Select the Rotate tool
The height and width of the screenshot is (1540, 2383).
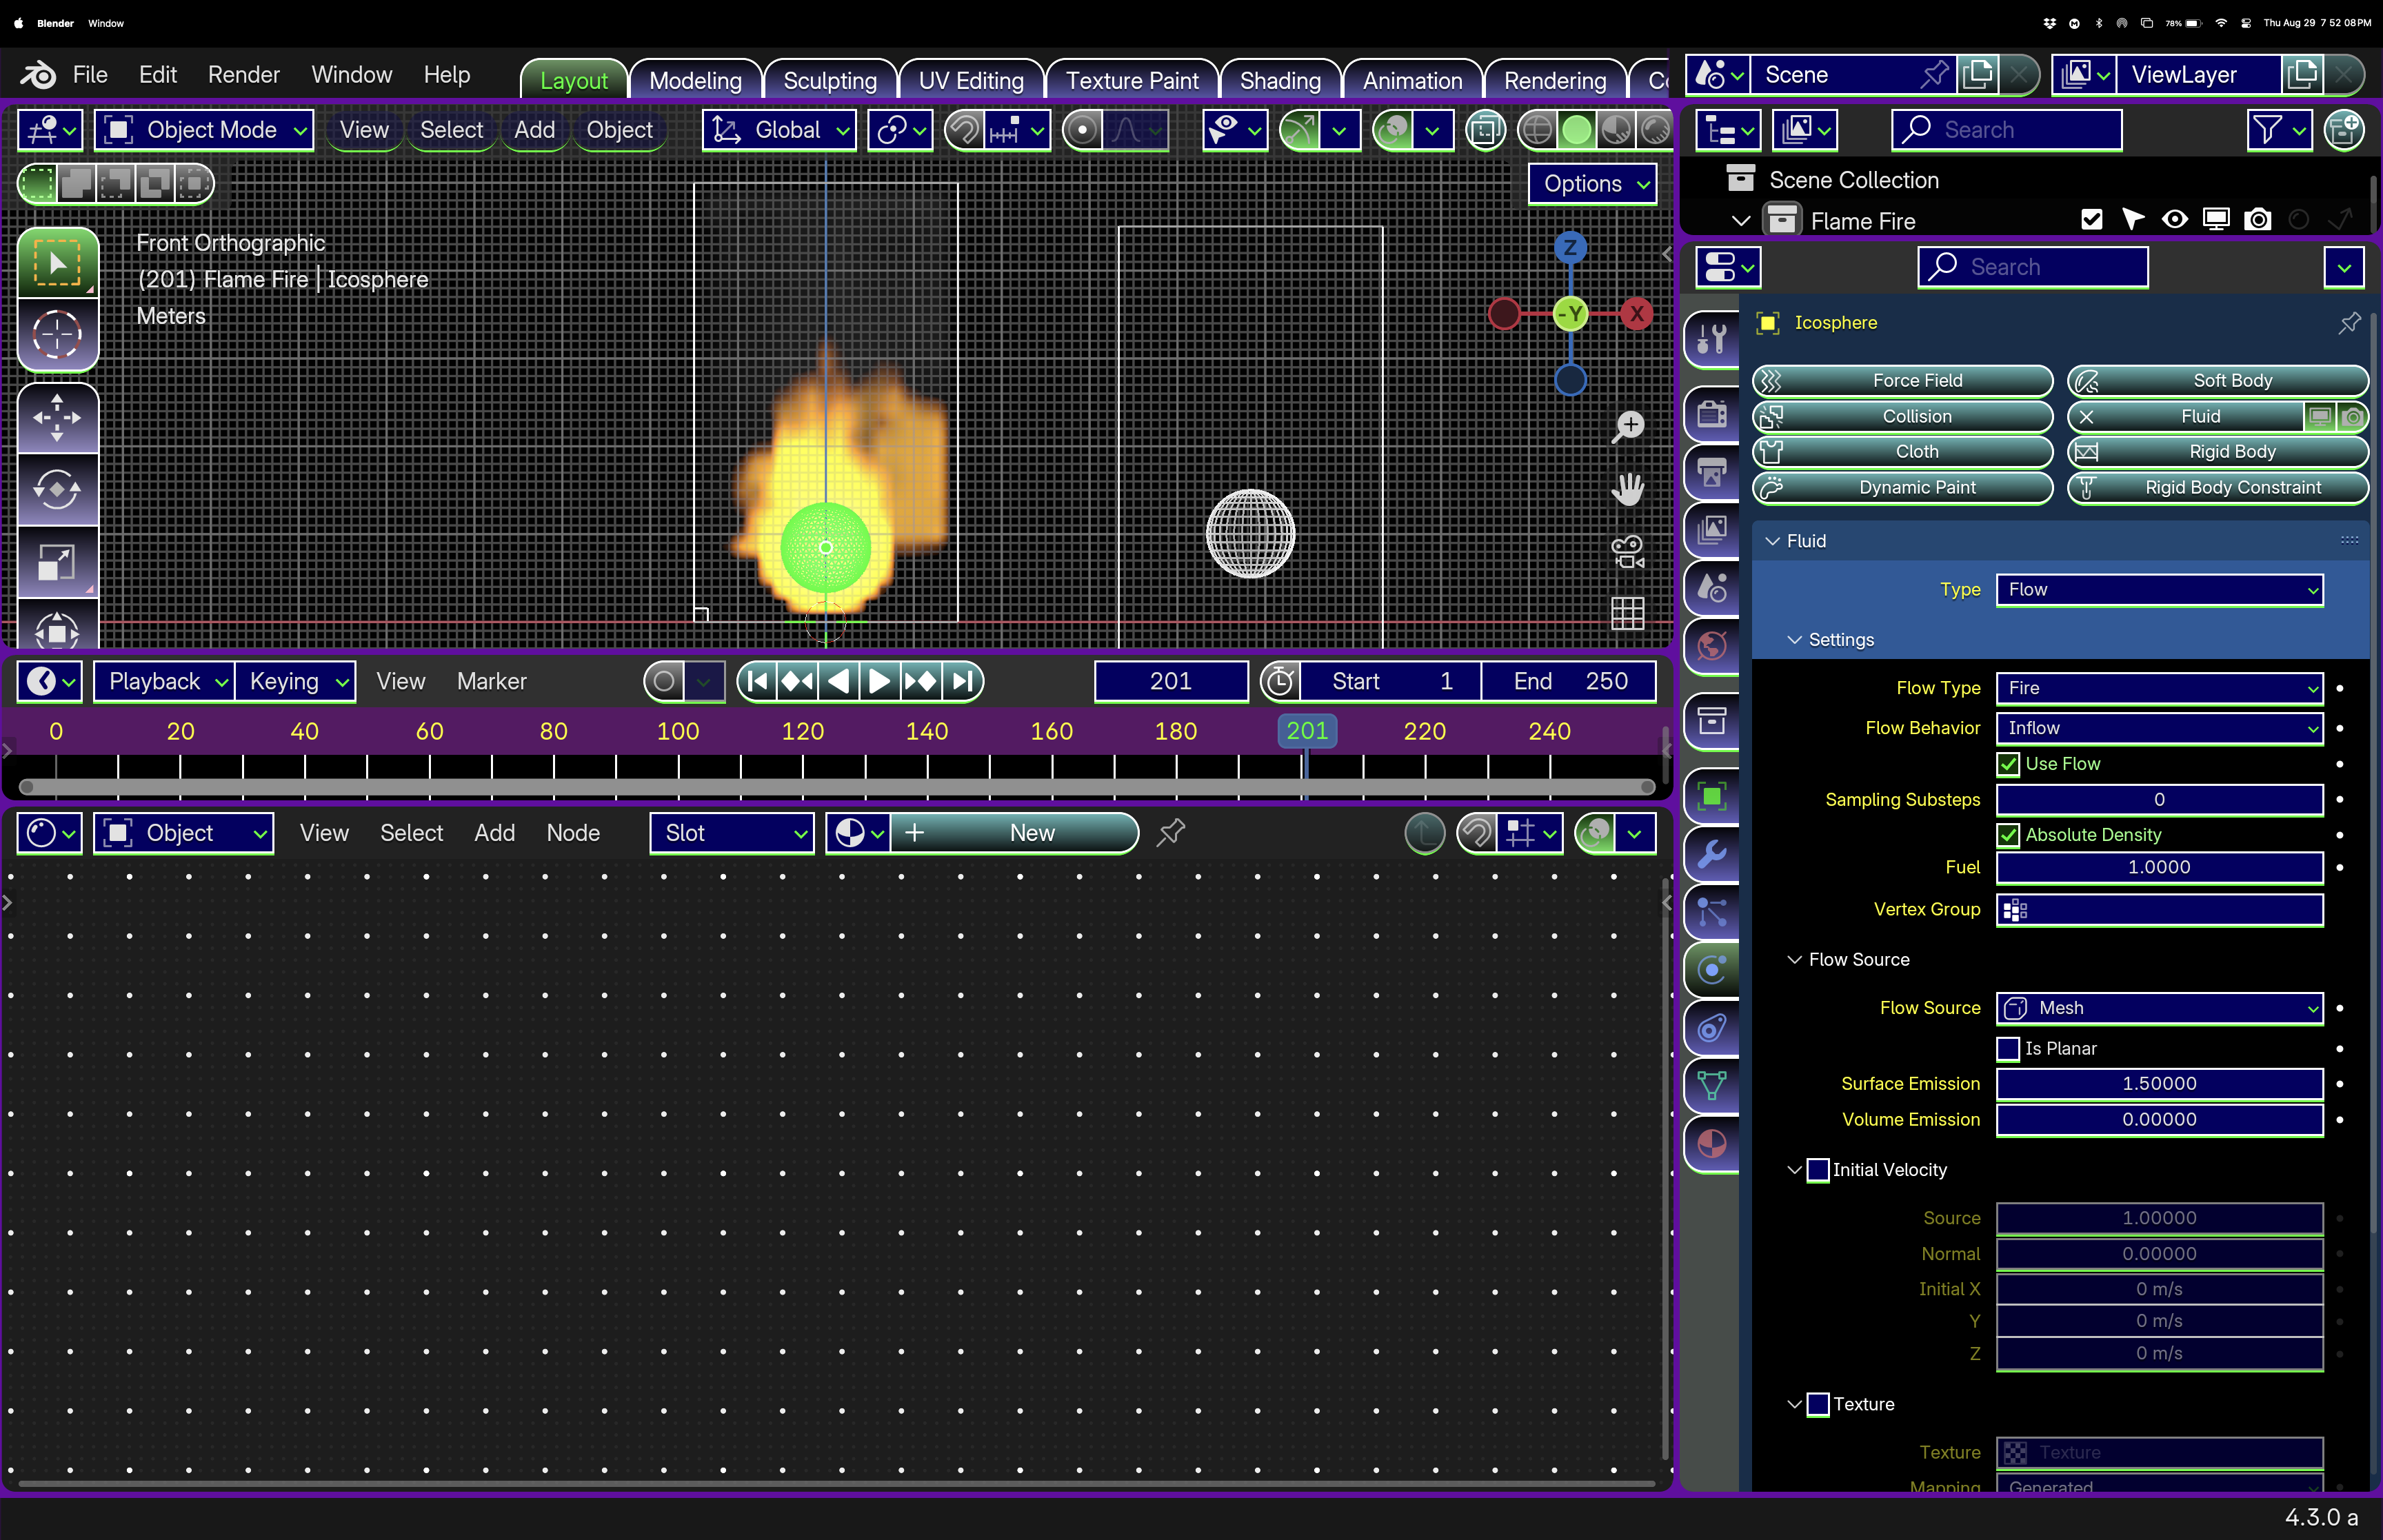(57, 490)
